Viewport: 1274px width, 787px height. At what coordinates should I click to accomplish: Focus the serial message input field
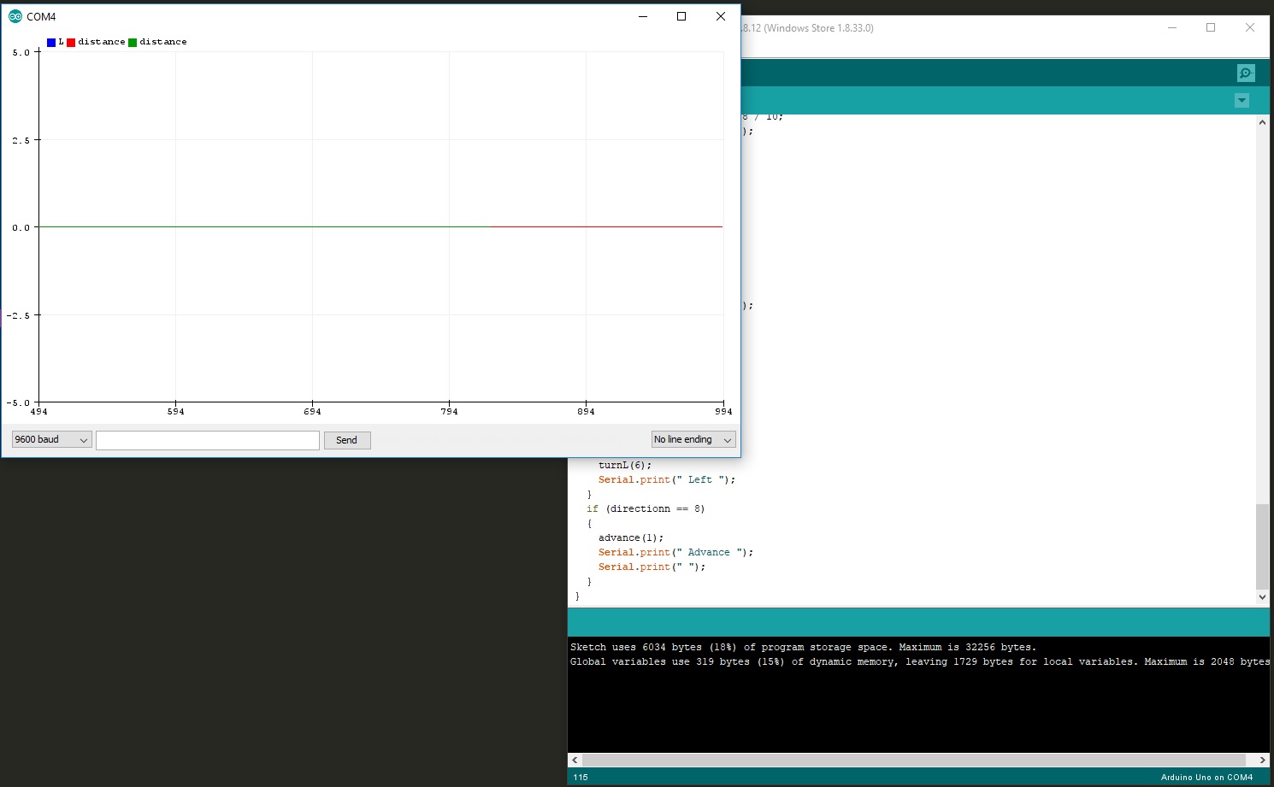tap(208, 440)
